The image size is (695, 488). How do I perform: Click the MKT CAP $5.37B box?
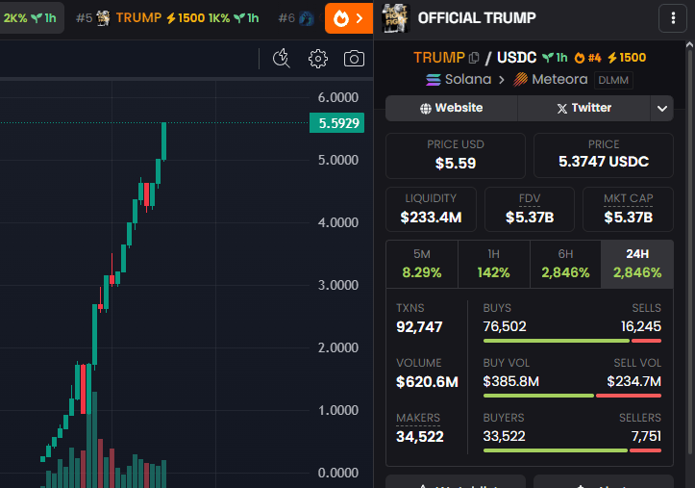tap(628, 210)
